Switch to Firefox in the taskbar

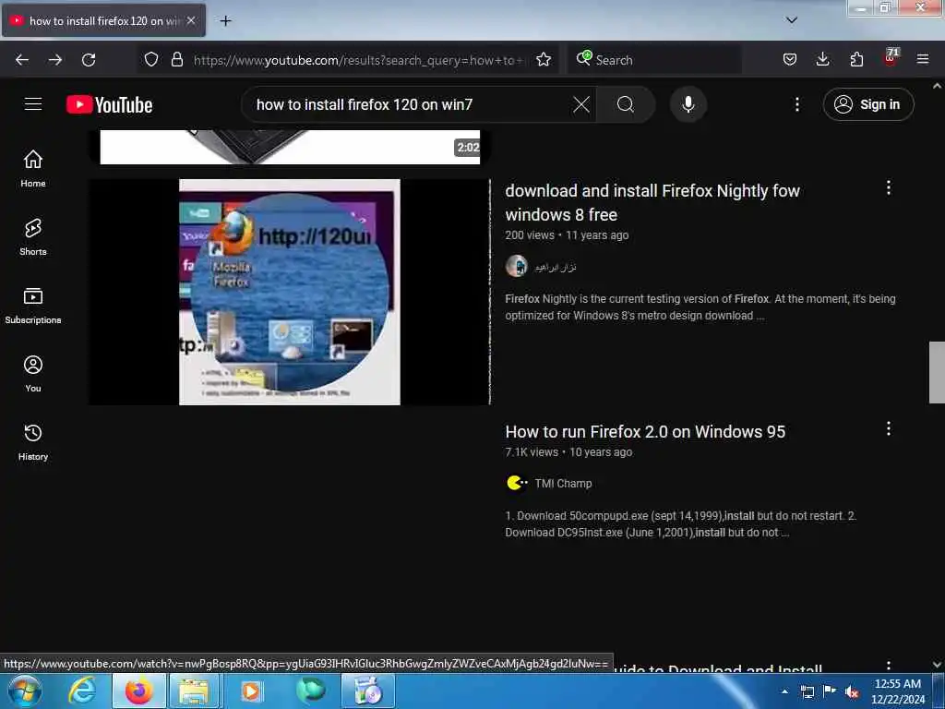pyautogui.click(x=138, y=691)
